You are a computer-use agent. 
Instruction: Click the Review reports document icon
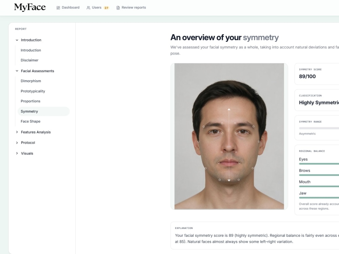click(118, 8)
